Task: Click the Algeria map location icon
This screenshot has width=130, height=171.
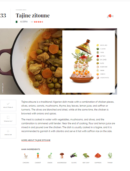Action: 110,16
